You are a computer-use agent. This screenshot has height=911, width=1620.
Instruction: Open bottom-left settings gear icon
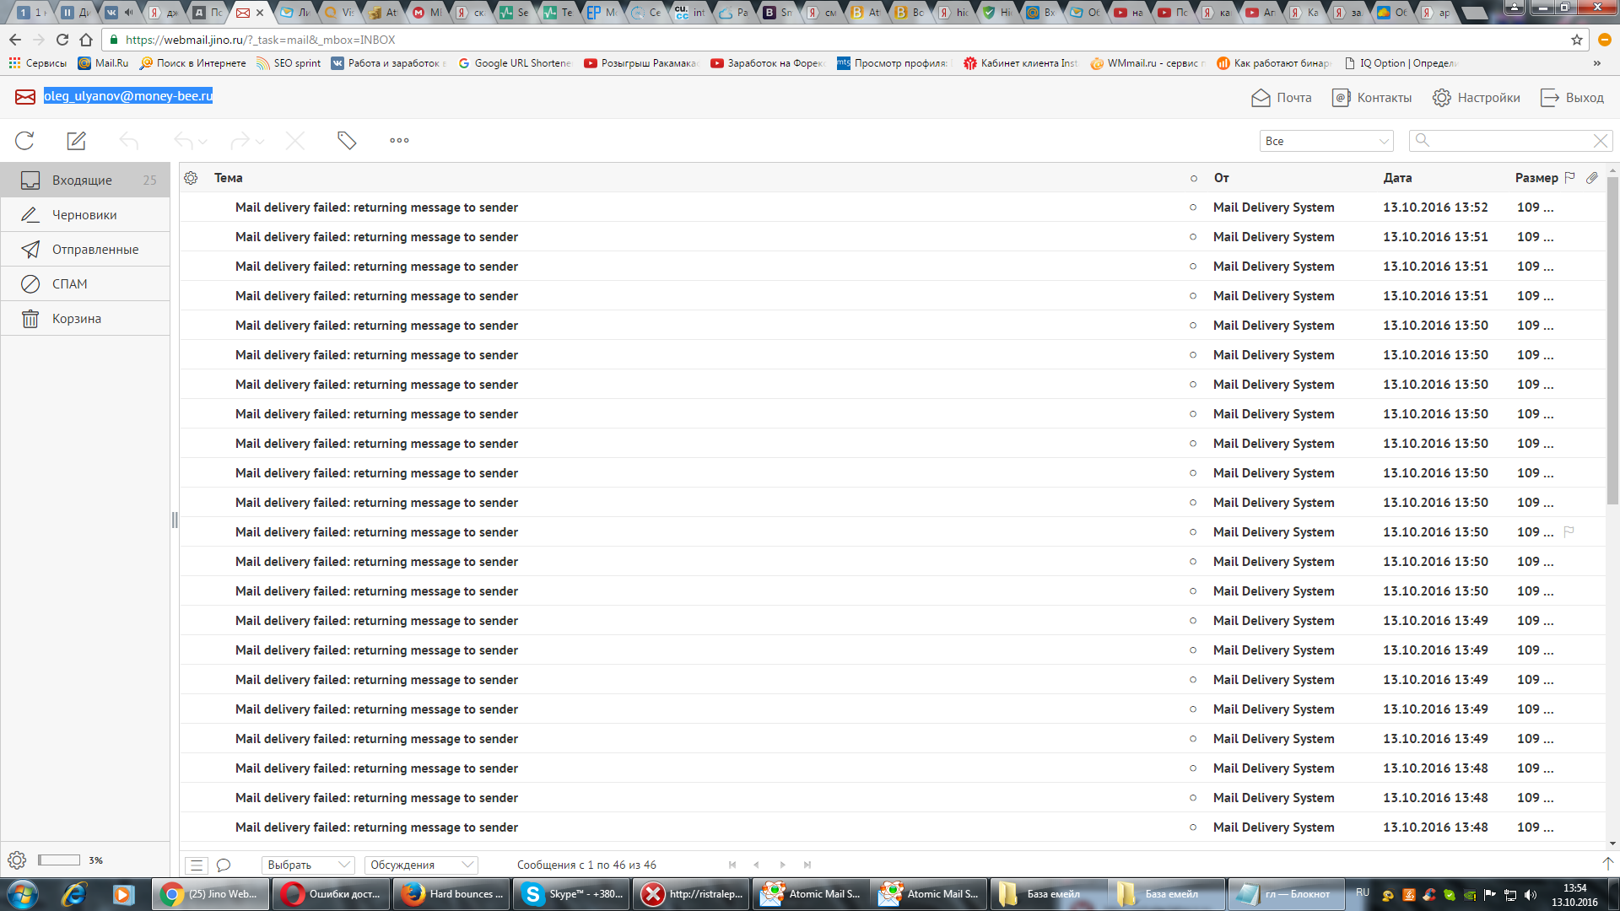coord(17,860)
